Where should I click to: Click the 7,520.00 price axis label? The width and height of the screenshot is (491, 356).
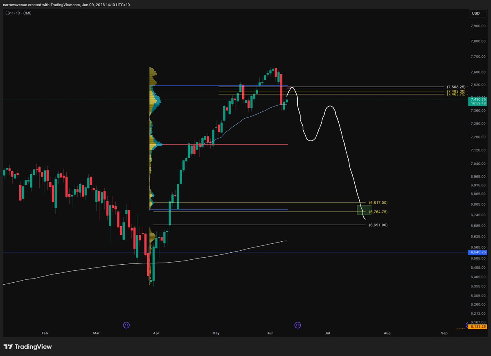[x=478, y=85]
